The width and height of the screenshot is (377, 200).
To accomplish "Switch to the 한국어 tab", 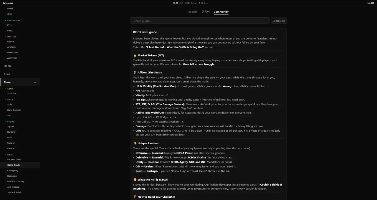I will (206, 12).
